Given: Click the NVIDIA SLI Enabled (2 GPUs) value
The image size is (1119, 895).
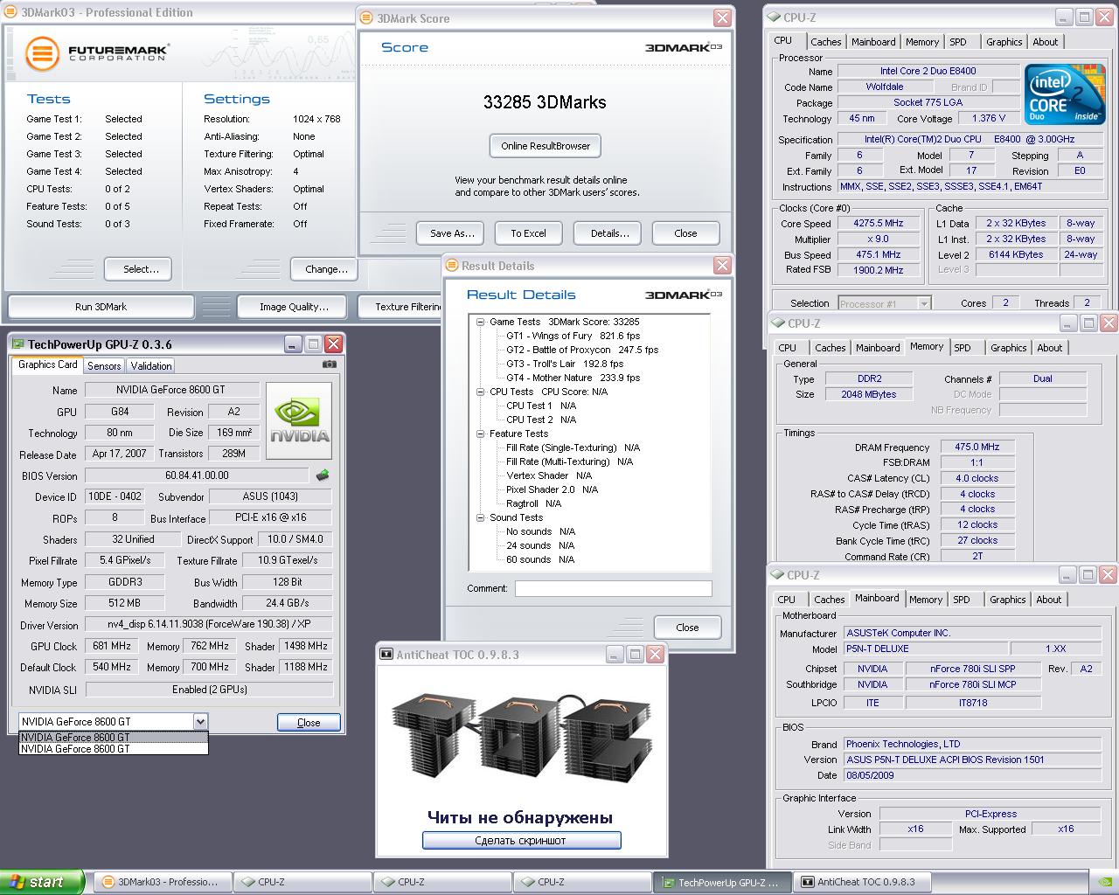Looking at the screenshot, I should 209,689.
